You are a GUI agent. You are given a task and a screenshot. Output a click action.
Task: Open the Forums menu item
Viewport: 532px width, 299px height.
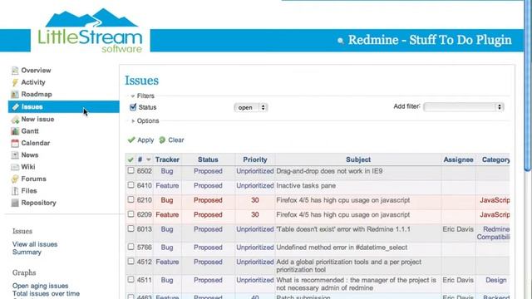pyautogui.click(x=33, y=179)
